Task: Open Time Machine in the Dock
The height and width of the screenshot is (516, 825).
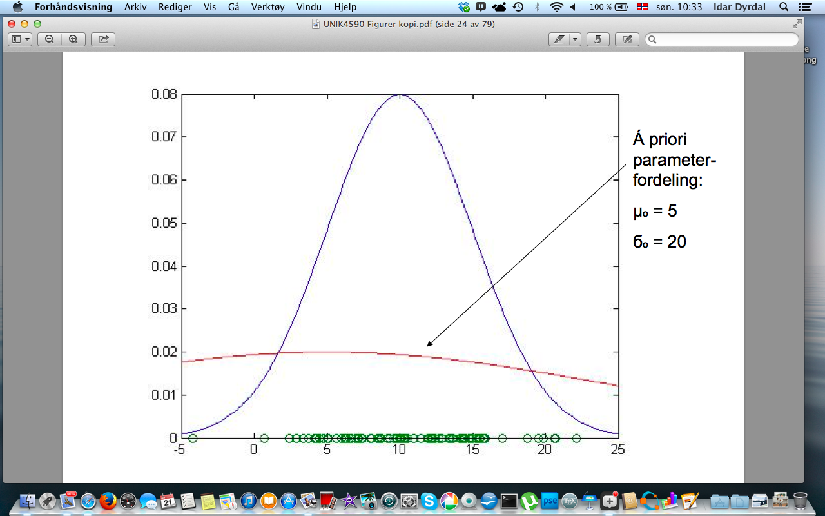Action: (x=389, y=501)
